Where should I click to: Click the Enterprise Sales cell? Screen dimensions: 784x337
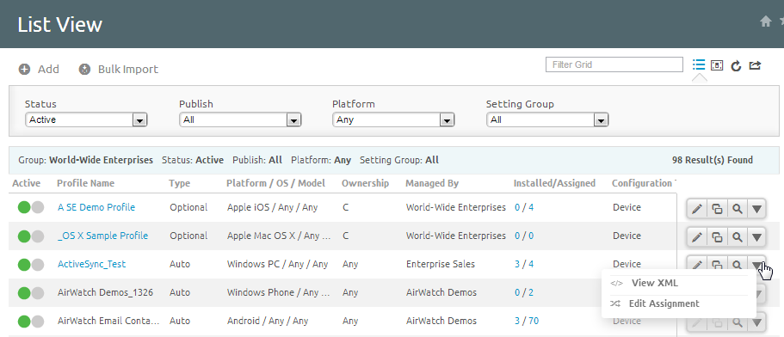(x=441, y=264)
